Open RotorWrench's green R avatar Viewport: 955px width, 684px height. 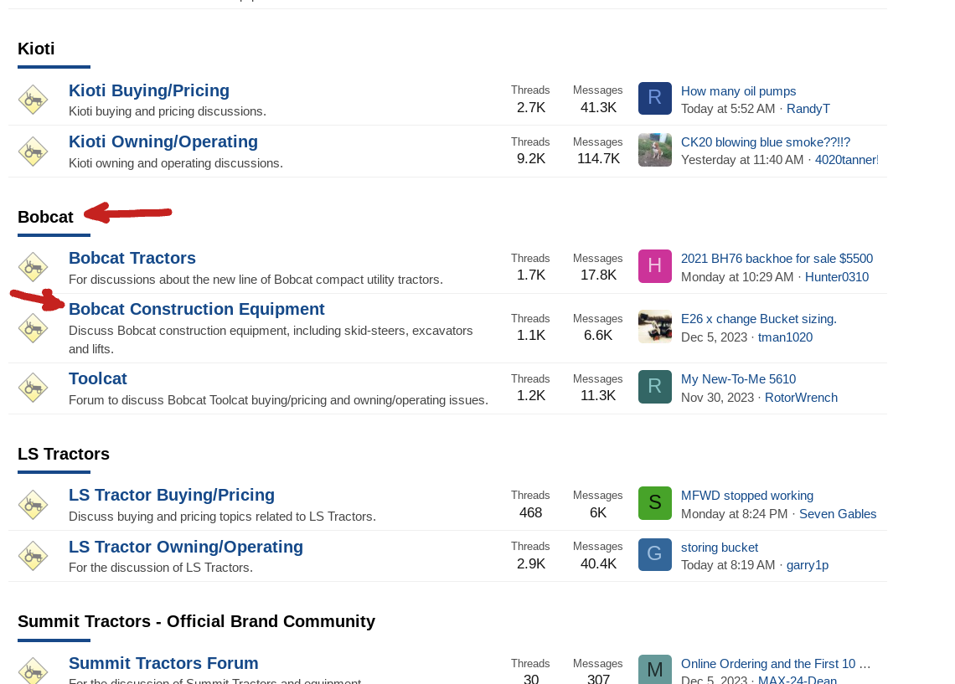(655, 387)
